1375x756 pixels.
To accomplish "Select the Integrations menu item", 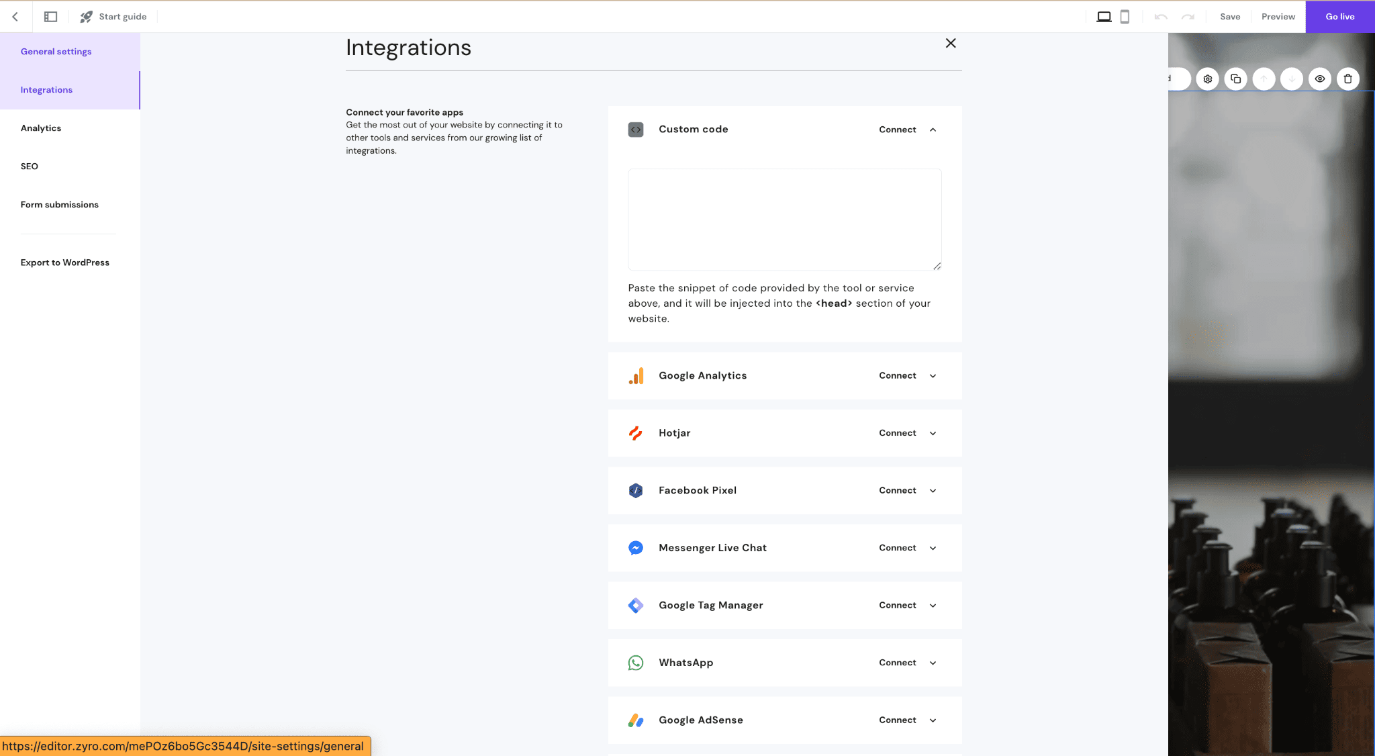I will point(46,89).
